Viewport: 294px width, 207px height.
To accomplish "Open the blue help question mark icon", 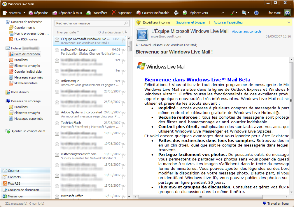I will [256, 13].
